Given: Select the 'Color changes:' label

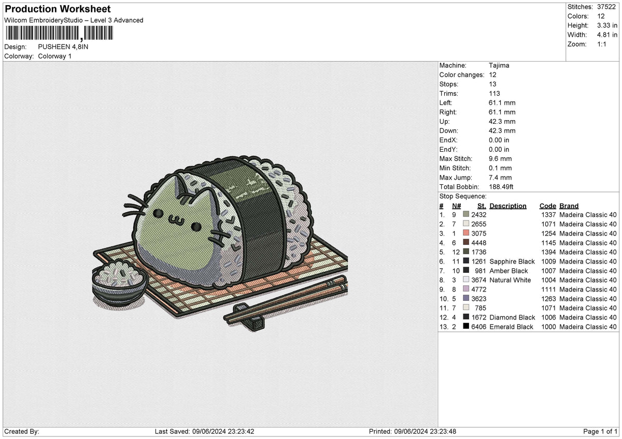Looking at the screenshot, I should 461,75.
